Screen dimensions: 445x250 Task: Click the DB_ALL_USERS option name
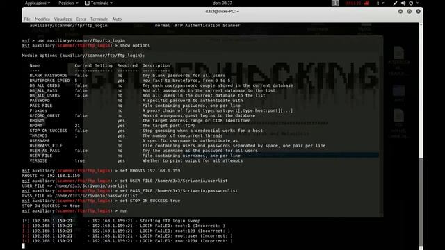click(x=44, y=96)
